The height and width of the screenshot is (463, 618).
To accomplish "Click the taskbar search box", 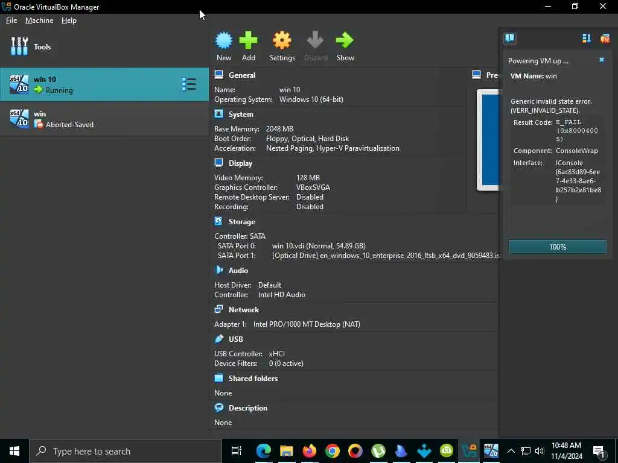I will pos(126,451).
